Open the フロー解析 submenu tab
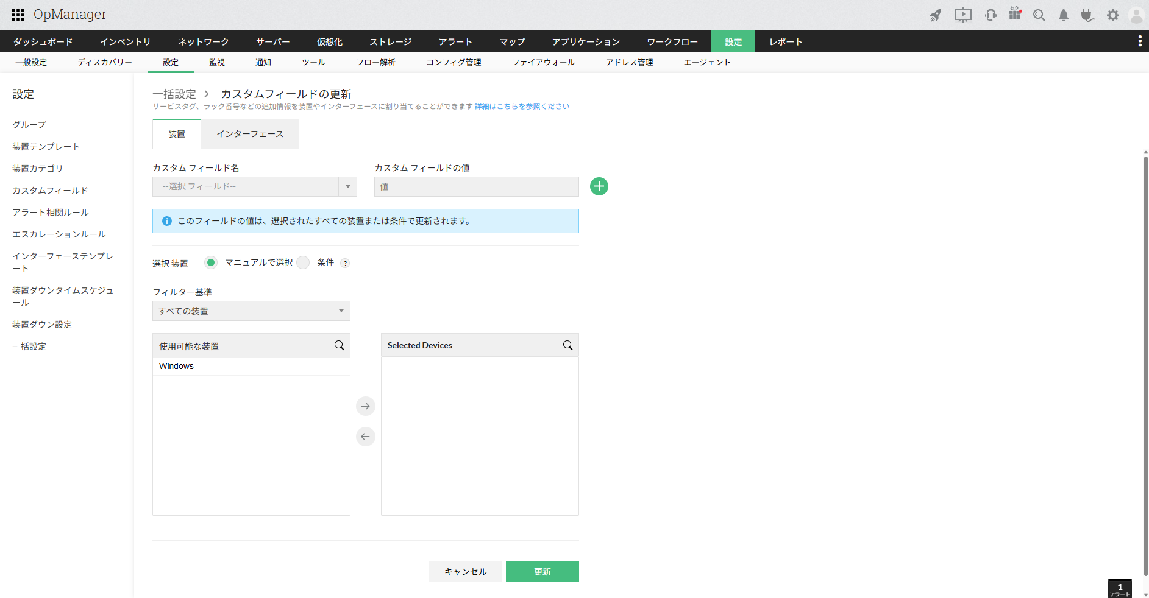1149x598 pixels. 376,62
